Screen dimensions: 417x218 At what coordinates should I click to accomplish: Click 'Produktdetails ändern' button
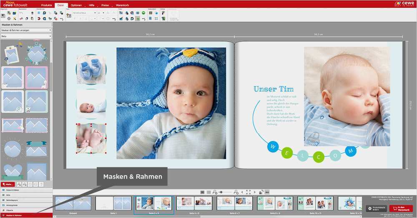[x=376, y=208]
